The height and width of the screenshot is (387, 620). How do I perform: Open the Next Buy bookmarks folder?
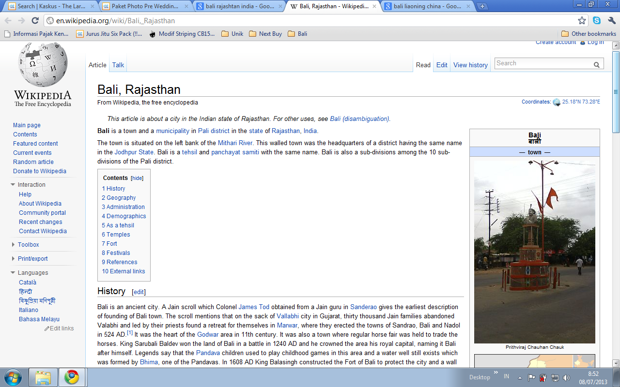tap(265, 34)
